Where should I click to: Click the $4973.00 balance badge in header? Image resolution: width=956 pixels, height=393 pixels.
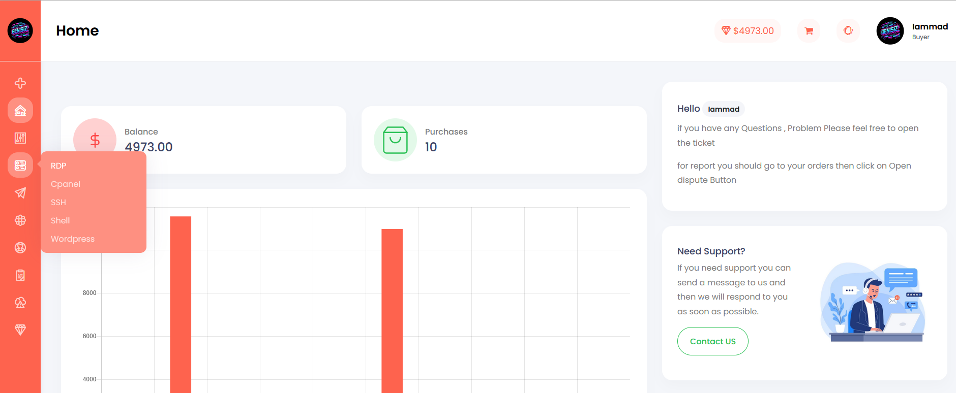pos(748,31)
